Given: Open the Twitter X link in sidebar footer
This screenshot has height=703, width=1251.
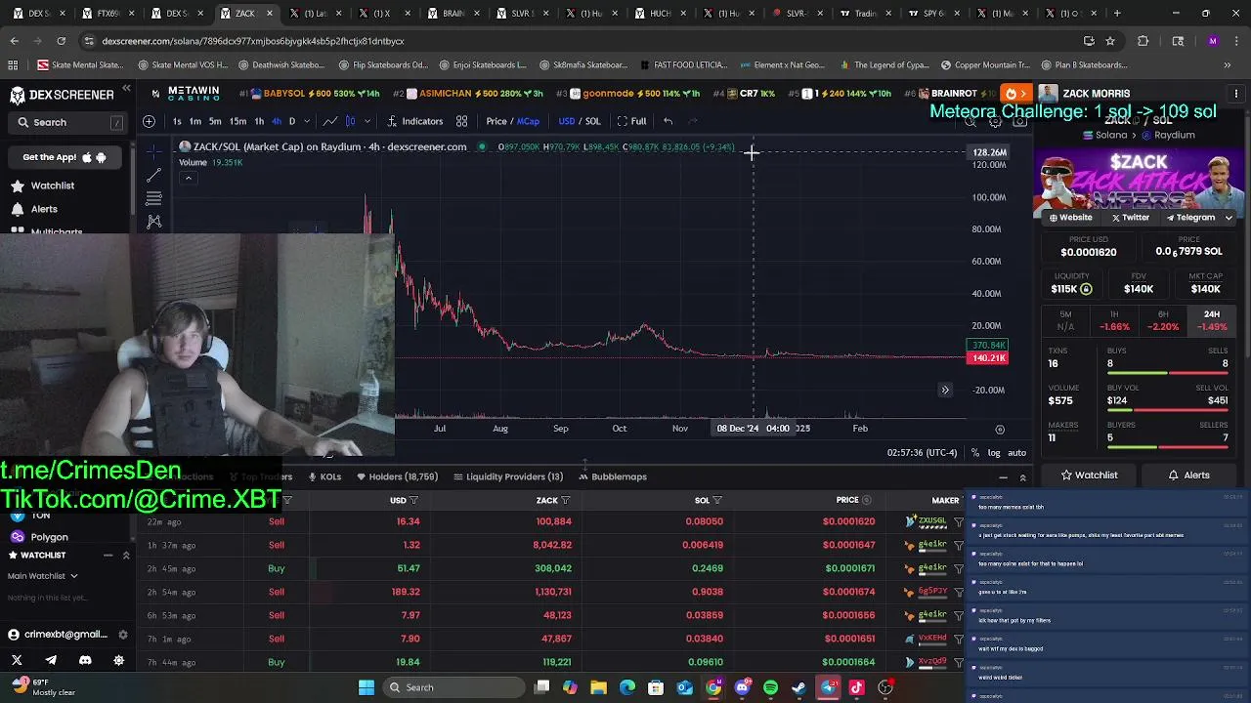Looking at the screenshot, I should click(17, 660).
